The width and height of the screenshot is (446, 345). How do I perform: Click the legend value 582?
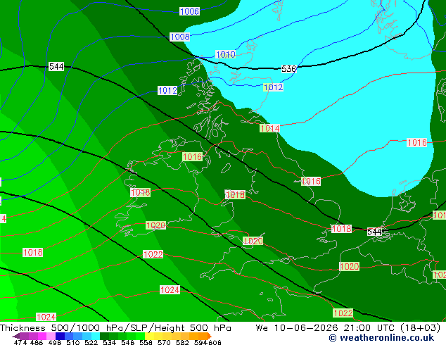click(x=182, y=342)
